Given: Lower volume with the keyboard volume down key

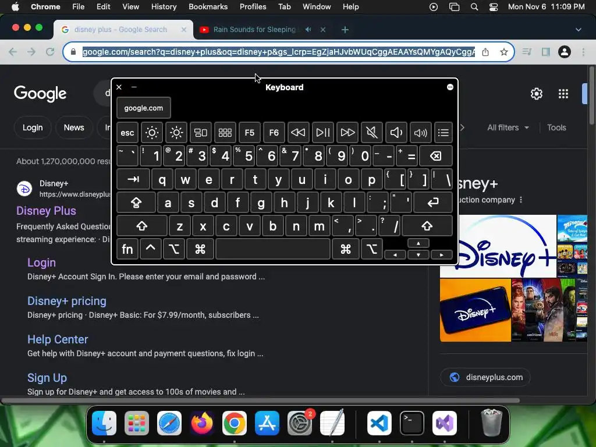Looking at the screenshot, I should pos(396,133).
